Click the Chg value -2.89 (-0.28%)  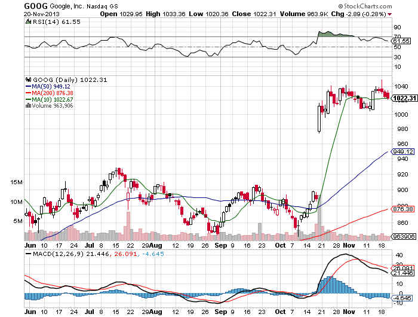point(366,14)
